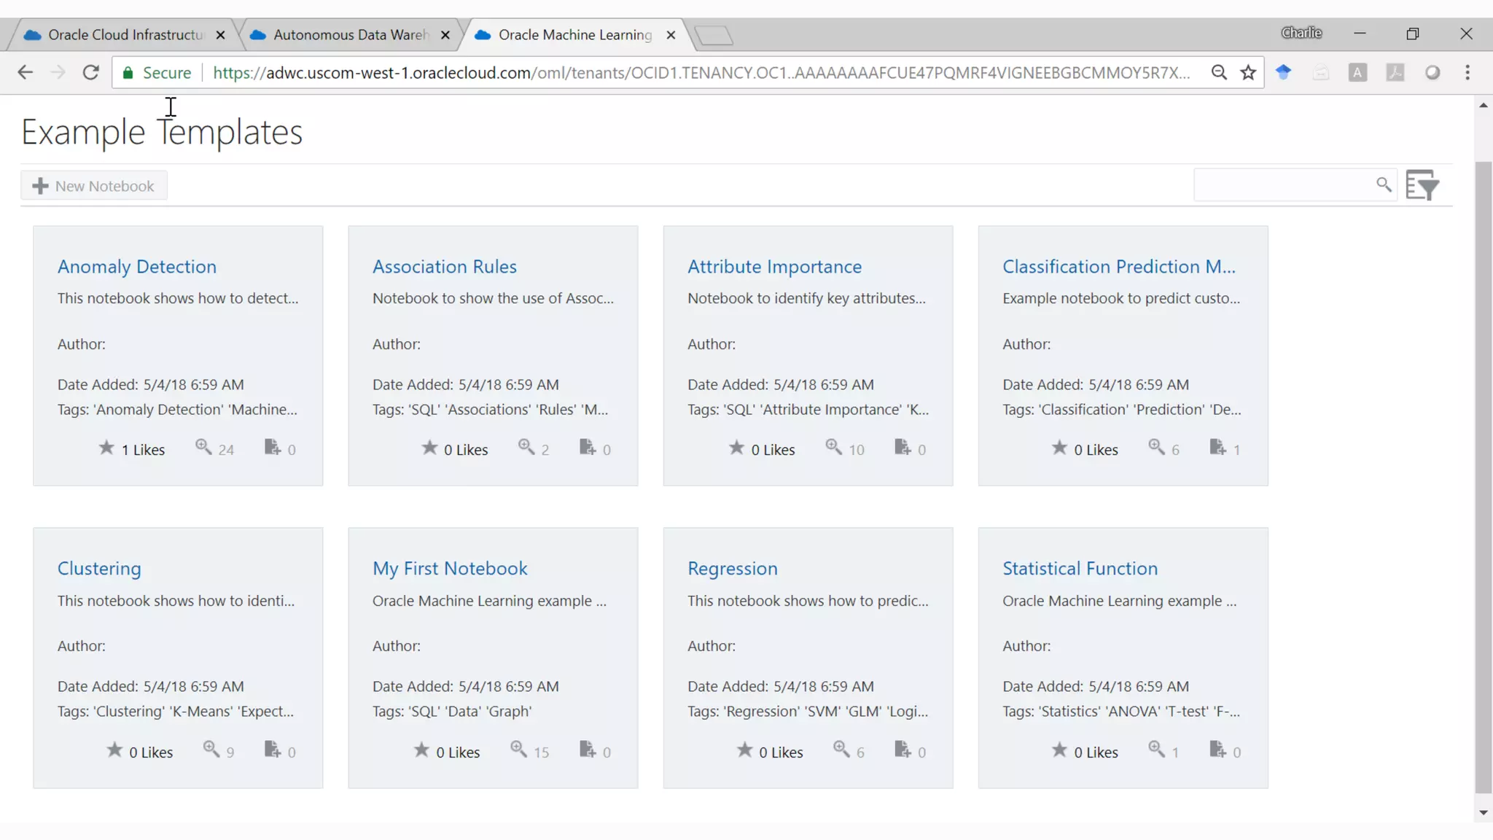Click the magnifier views icon on My First Notebook
The width and height of the screenshot is (1493, 840).
pos(518,749)
